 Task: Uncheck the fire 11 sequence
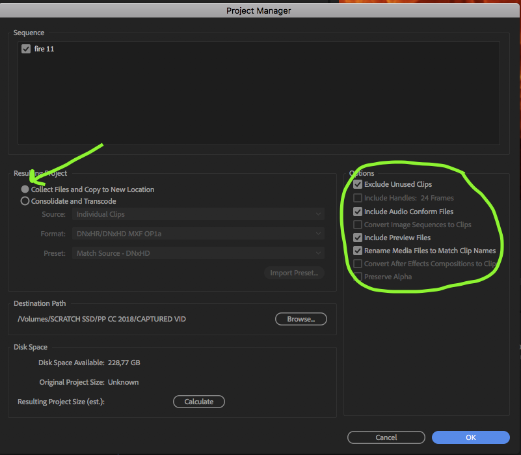[25, 48]
